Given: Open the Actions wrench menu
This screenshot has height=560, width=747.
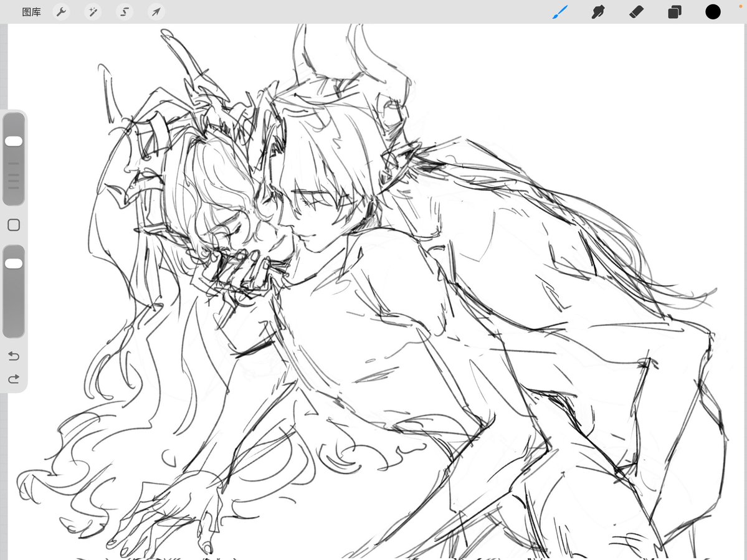Looking at the screenshot, I should coord(61,12).
